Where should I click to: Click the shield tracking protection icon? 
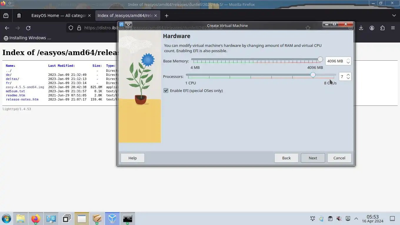tap(71, 28)
